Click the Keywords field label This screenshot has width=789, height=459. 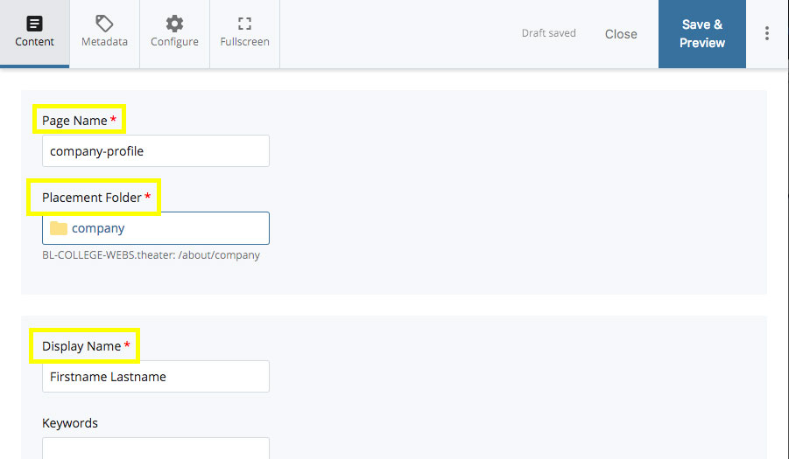coord(70,423)
